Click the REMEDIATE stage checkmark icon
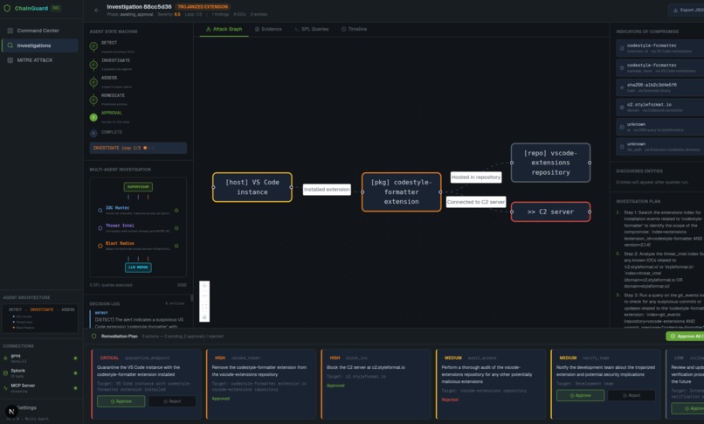This screenshot has width=704, height=424. pos(93,100)
